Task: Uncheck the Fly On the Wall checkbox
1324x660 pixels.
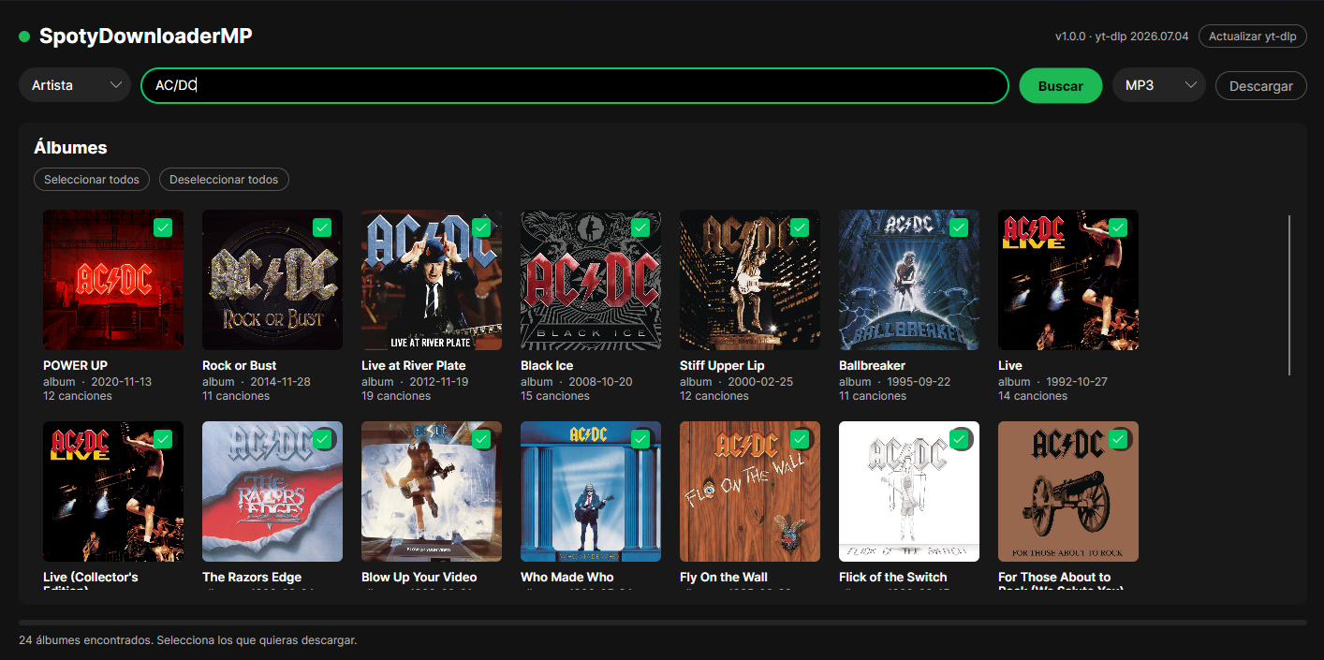Action: (x=800, y=439)
